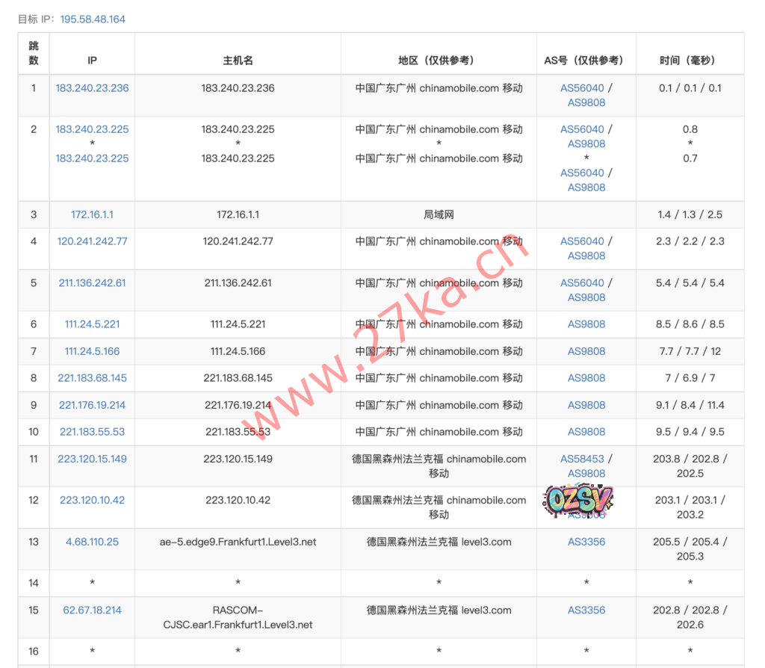Open the target IP 195.58.48.164 link
The width and height of the screenshot is (765, 668).
93,19
